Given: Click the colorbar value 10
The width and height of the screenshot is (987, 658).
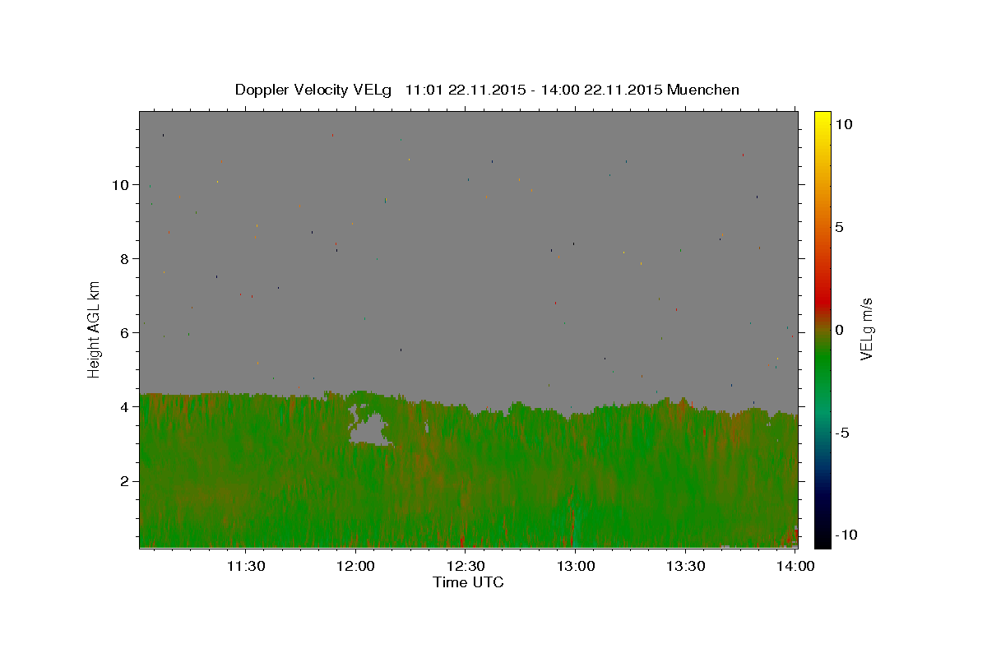Looking at the screenshot, I should click(844, 124).
